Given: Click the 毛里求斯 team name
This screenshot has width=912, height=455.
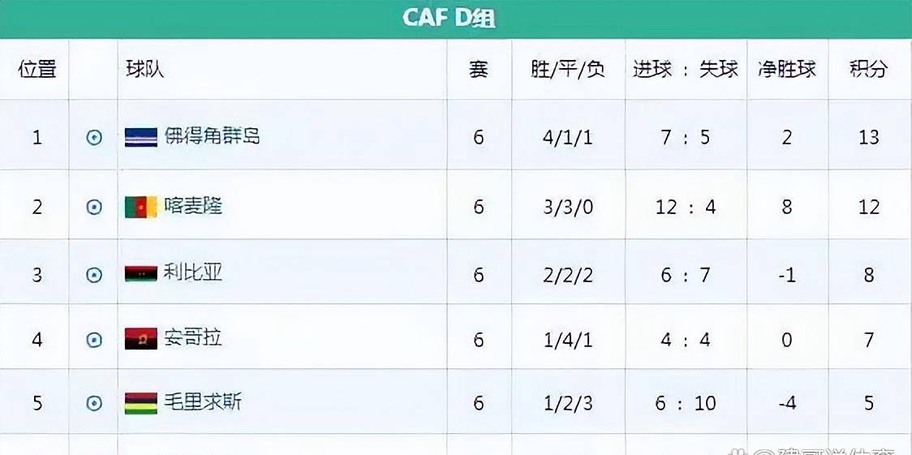Looking at the screenshot, I should 202,402.
